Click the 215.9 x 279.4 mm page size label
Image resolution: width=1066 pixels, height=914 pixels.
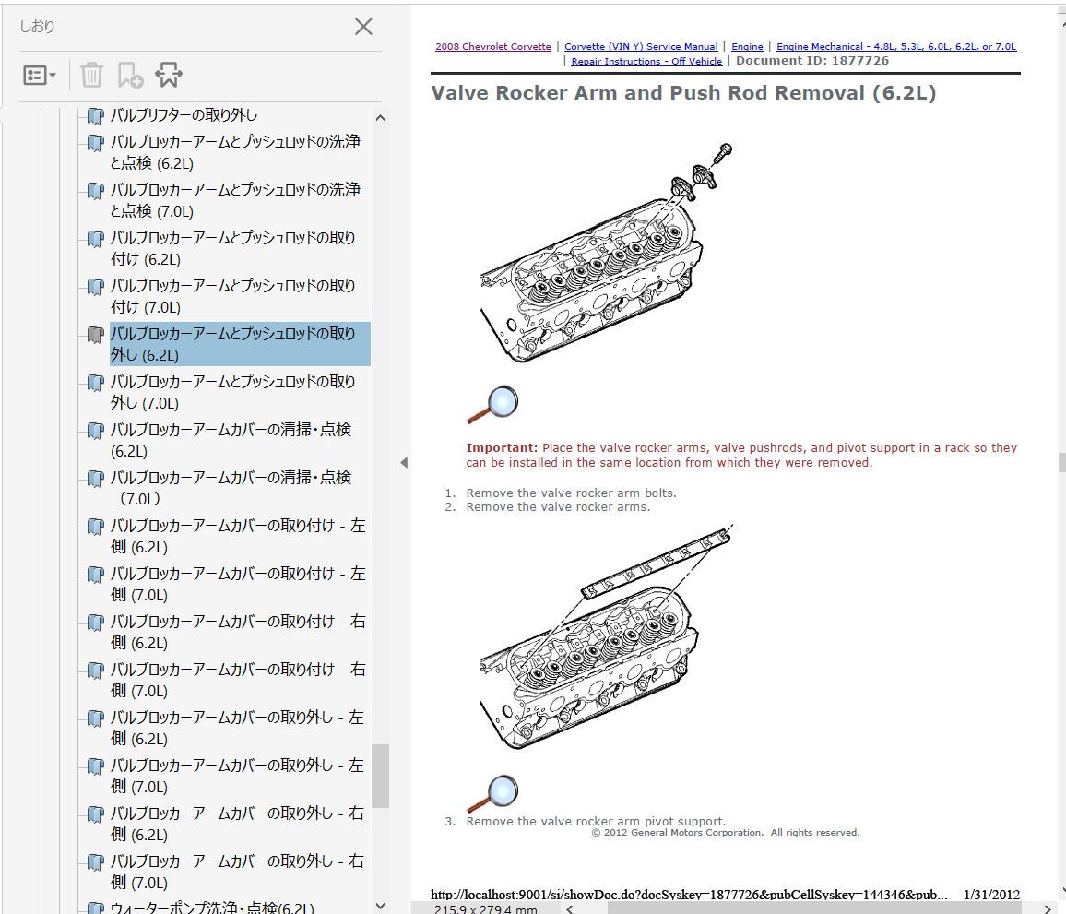coord(485,908)
